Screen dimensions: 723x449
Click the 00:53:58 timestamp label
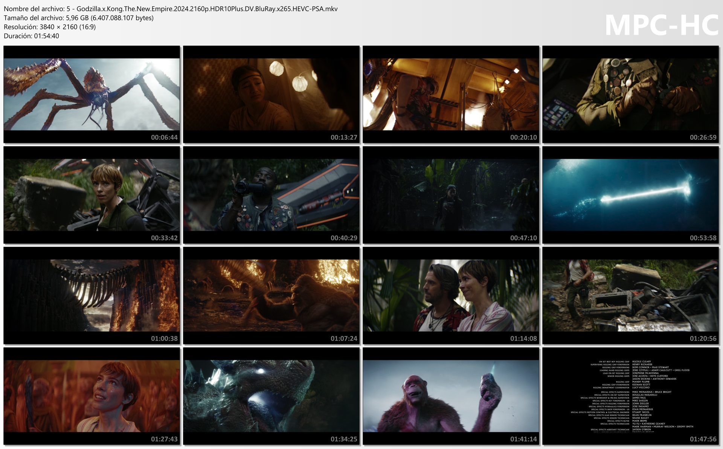coord(703,238)
